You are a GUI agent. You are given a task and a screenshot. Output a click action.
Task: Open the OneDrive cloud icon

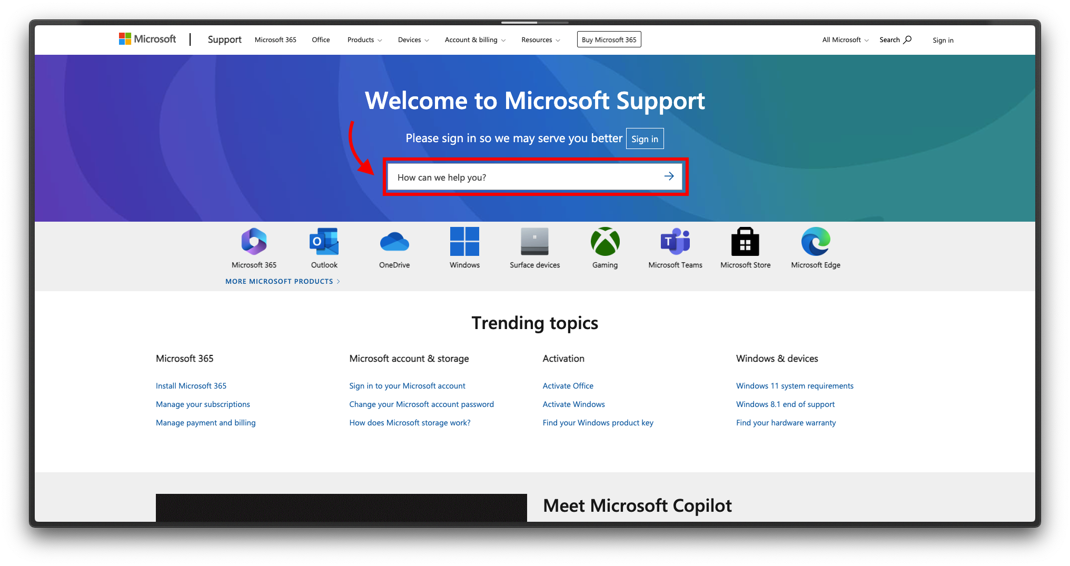pos(394,242)
